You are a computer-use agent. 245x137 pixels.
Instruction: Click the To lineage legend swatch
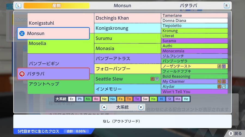(x=129, y=99)
